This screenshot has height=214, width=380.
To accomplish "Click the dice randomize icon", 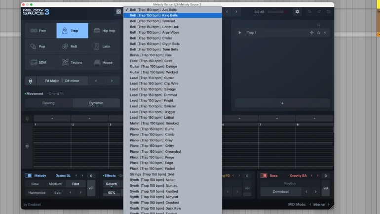I will (118, 11).
